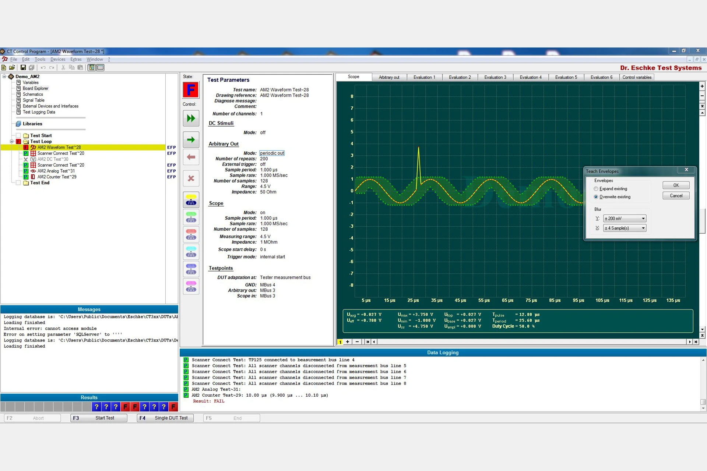Switch to the Evaluation 1 tab
Screen dimensions: 707x471
tap(424, 77)
